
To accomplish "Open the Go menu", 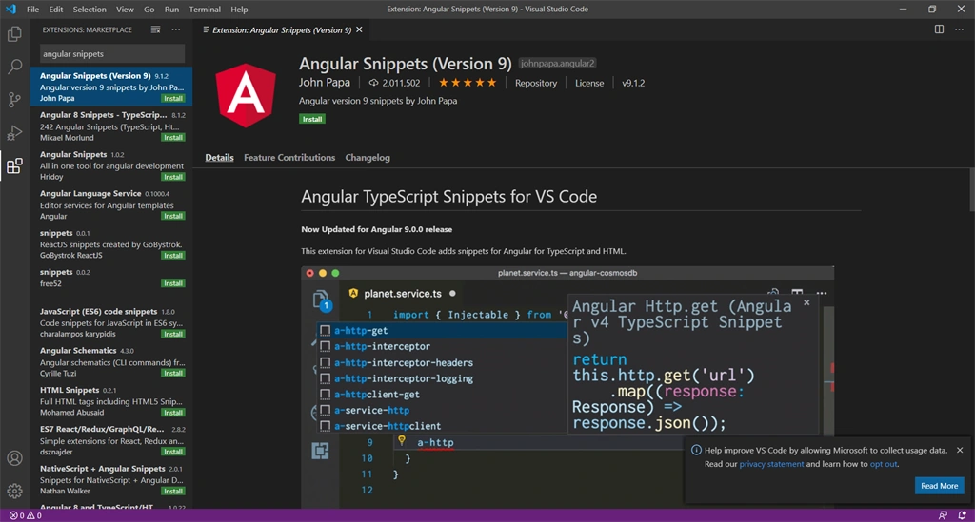I will pos(149,10).
